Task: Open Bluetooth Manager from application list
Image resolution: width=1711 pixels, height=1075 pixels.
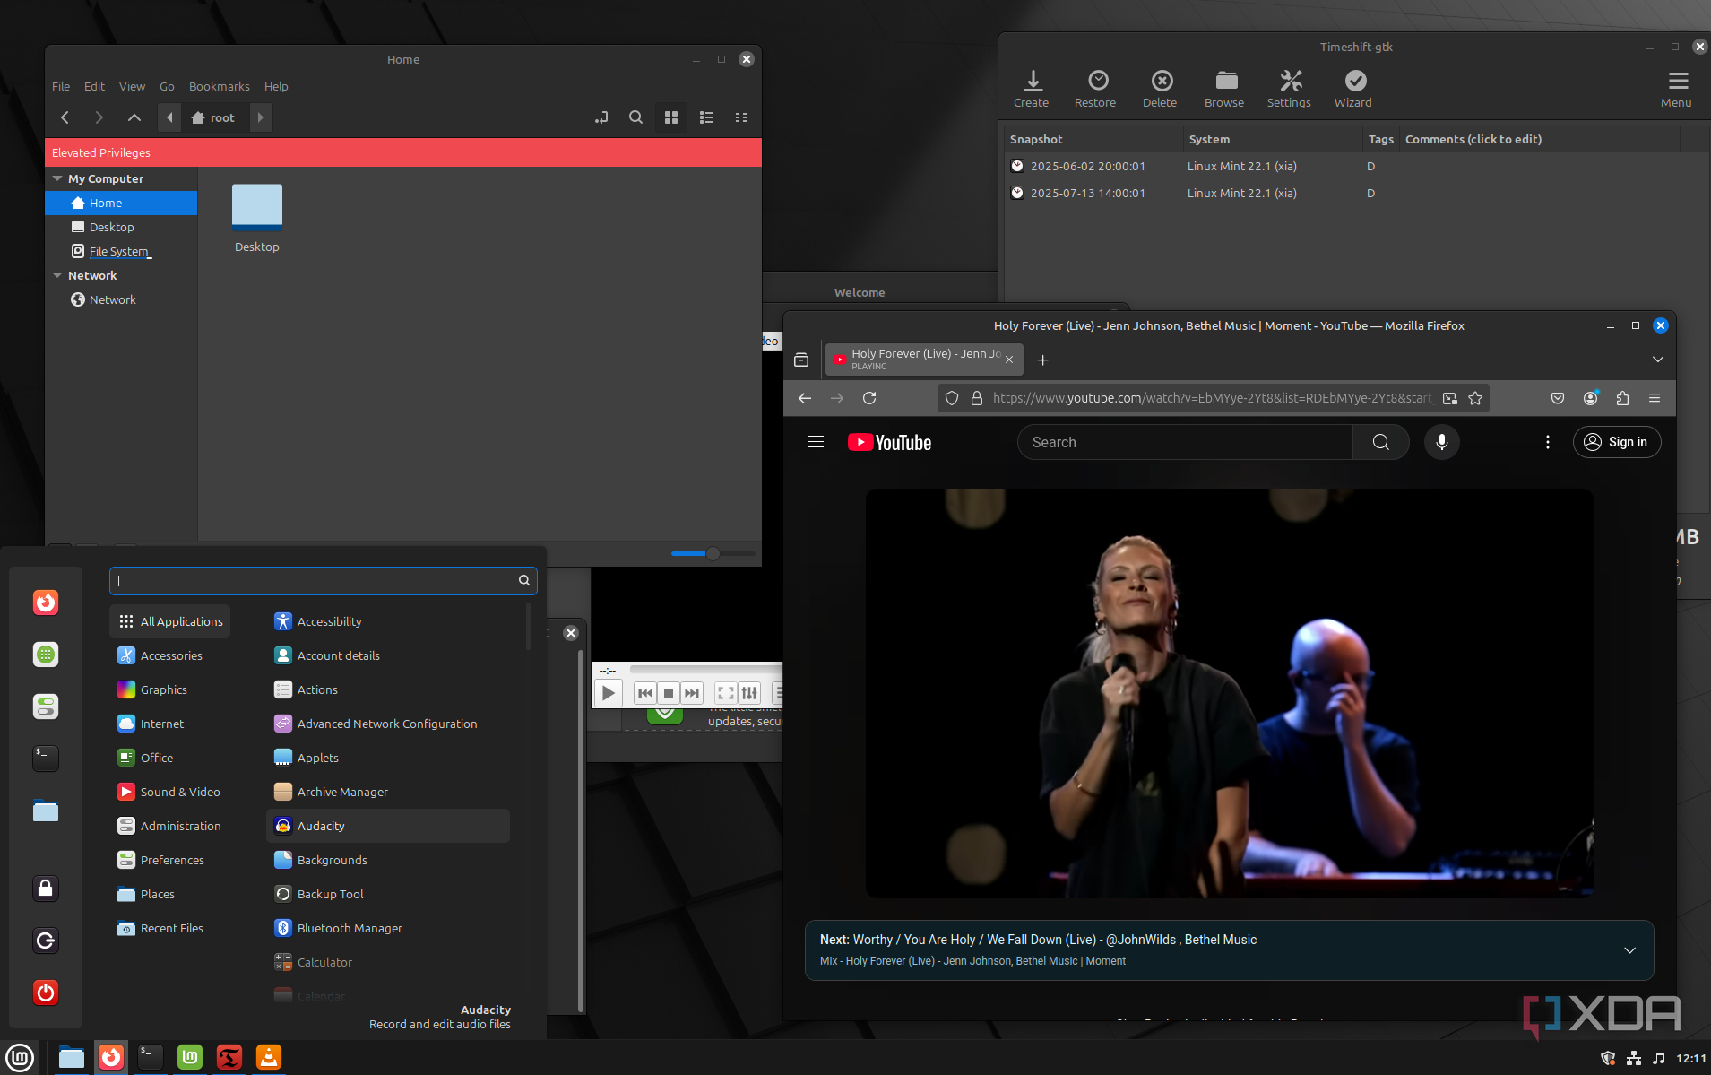Action: pos(388,928)
